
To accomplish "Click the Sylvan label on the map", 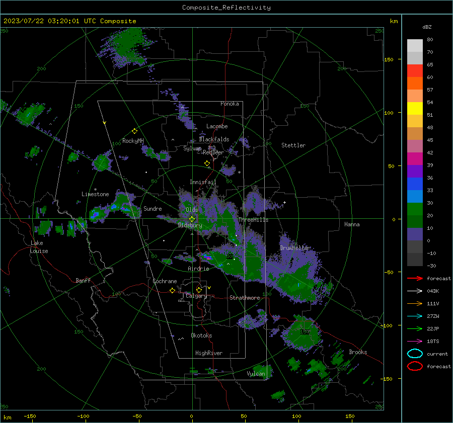I will click(192, 148).
